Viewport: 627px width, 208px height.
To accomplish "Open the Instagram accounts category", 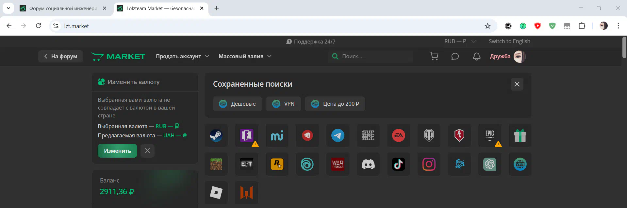I will coord(429,164).
